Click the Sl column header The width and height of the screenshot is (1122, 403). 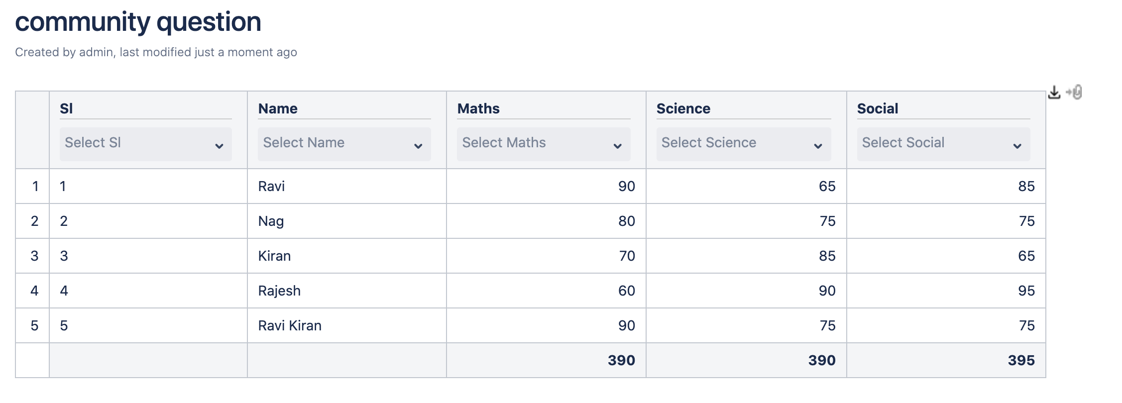(66, 108)
